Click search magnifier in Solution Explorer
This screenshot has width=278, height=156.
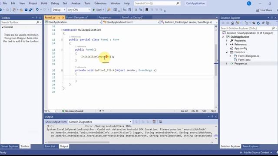(x=273, y=28)
